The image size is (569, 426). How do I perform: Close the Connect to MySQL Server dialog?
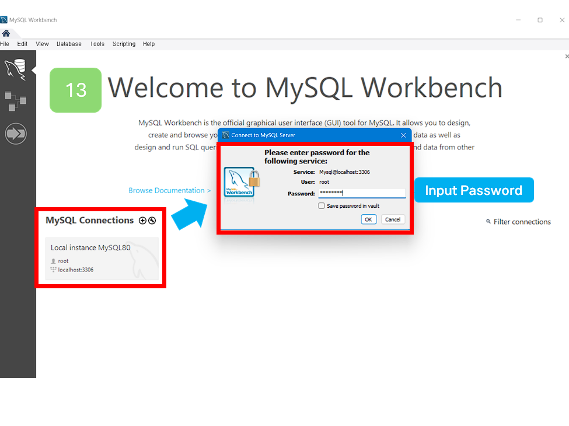tap(403, 135)
